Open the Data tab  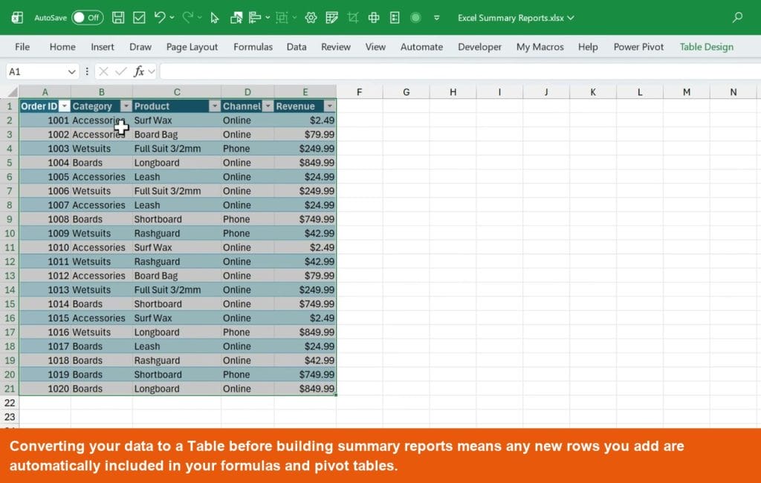(297, 47)
